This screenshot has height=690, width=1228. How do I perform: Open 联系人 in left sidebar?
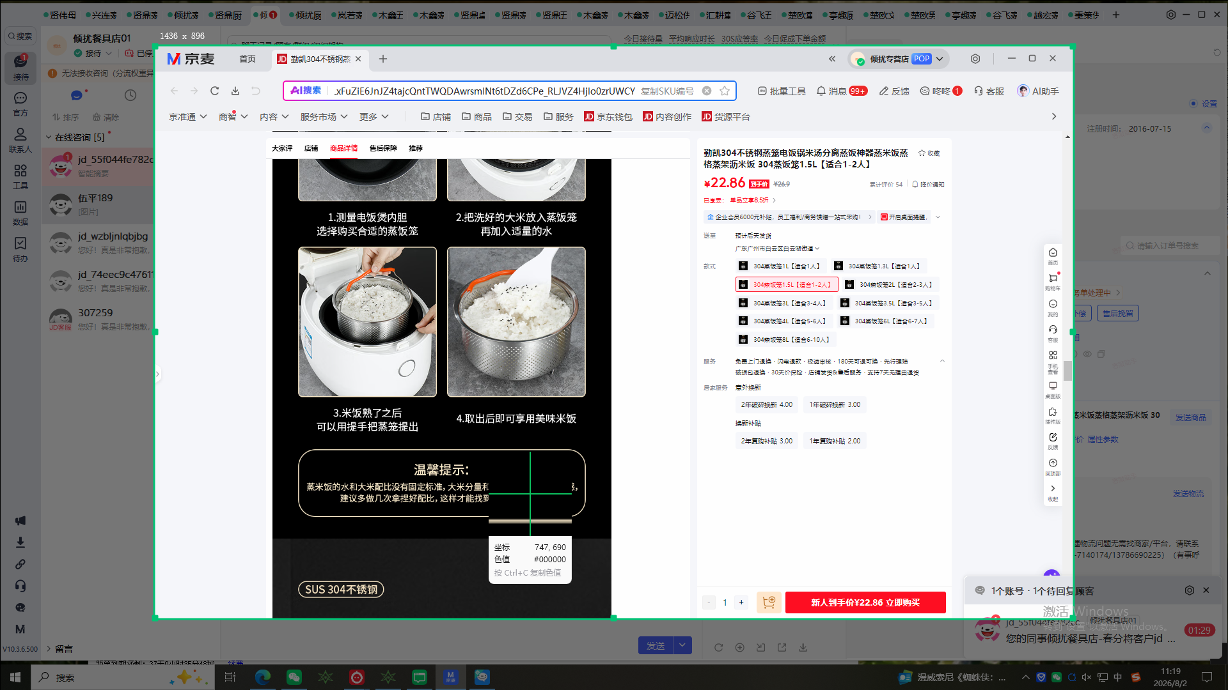click(20, 140)
